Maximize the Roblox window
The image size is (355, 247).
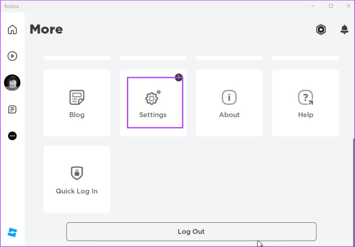click(331, 6)
